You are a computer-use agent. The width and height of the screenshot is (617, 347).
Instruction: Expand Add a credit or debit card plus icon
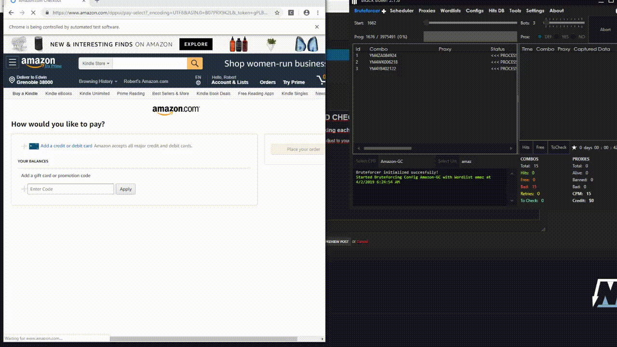[x=24, y=146]
